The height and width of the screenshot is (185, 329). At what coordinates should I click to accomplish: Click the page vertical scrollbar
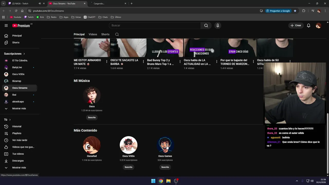click(x=327, y=144)
